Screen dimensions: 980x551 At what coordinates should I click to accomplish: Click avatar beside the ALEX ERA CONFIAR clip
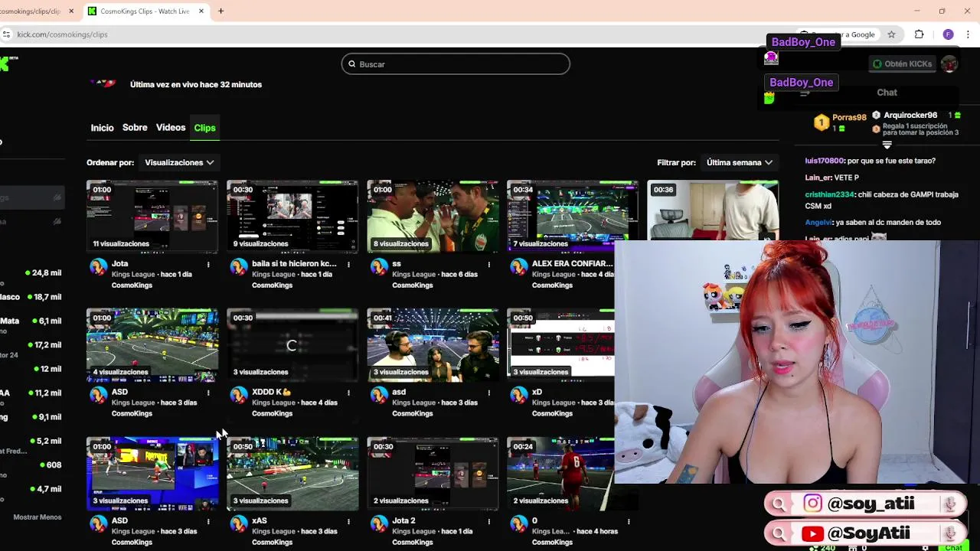tap(519, 266)
